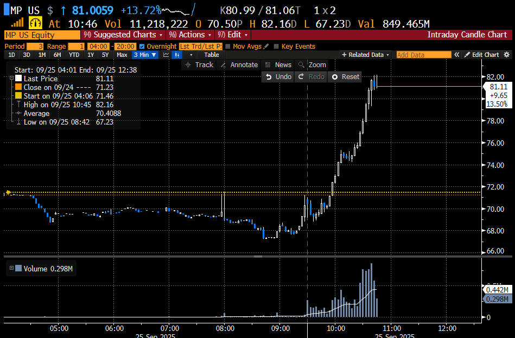Click the 81.11 last price axis label
This screenshot has height=338, width=515.
498,87
